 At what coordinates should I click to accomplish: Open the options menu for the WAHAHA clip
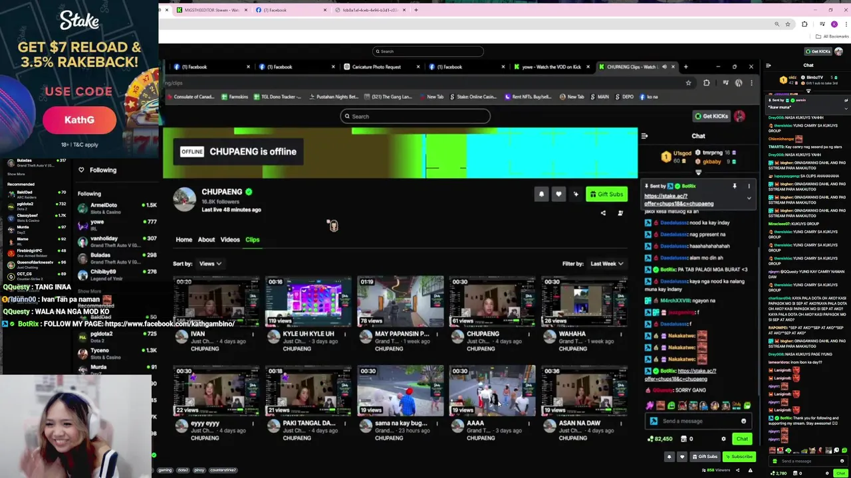[x=620, y=334]
